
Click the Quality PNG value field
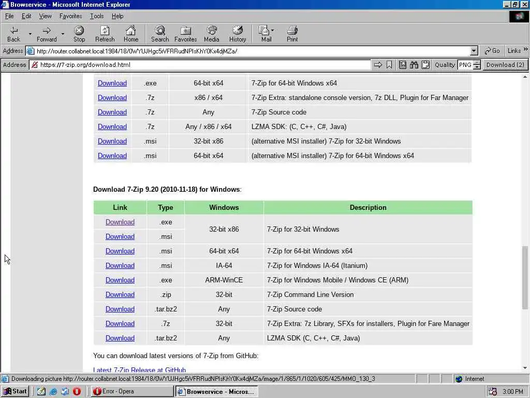(465, 65)
